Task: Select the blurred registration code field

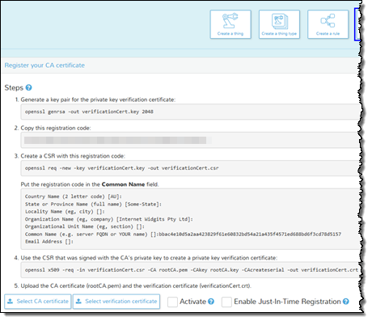Action: 190,140
